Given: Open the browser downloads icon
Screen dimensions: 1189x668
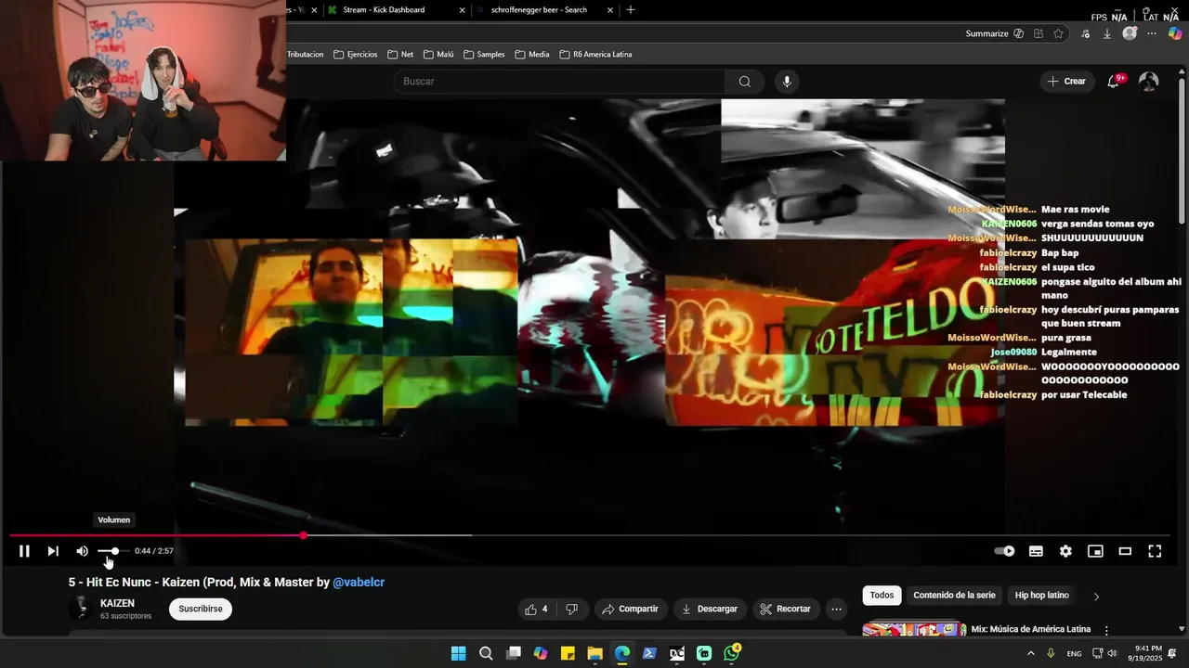Looking at the screenshot, I should (x=1107, y=33).
